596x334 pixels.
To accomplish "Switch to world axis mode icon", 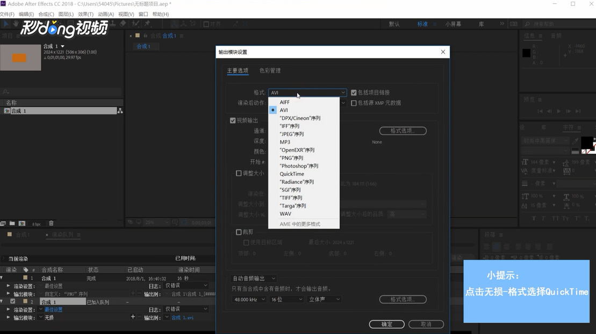I will [x=184, y=24].
